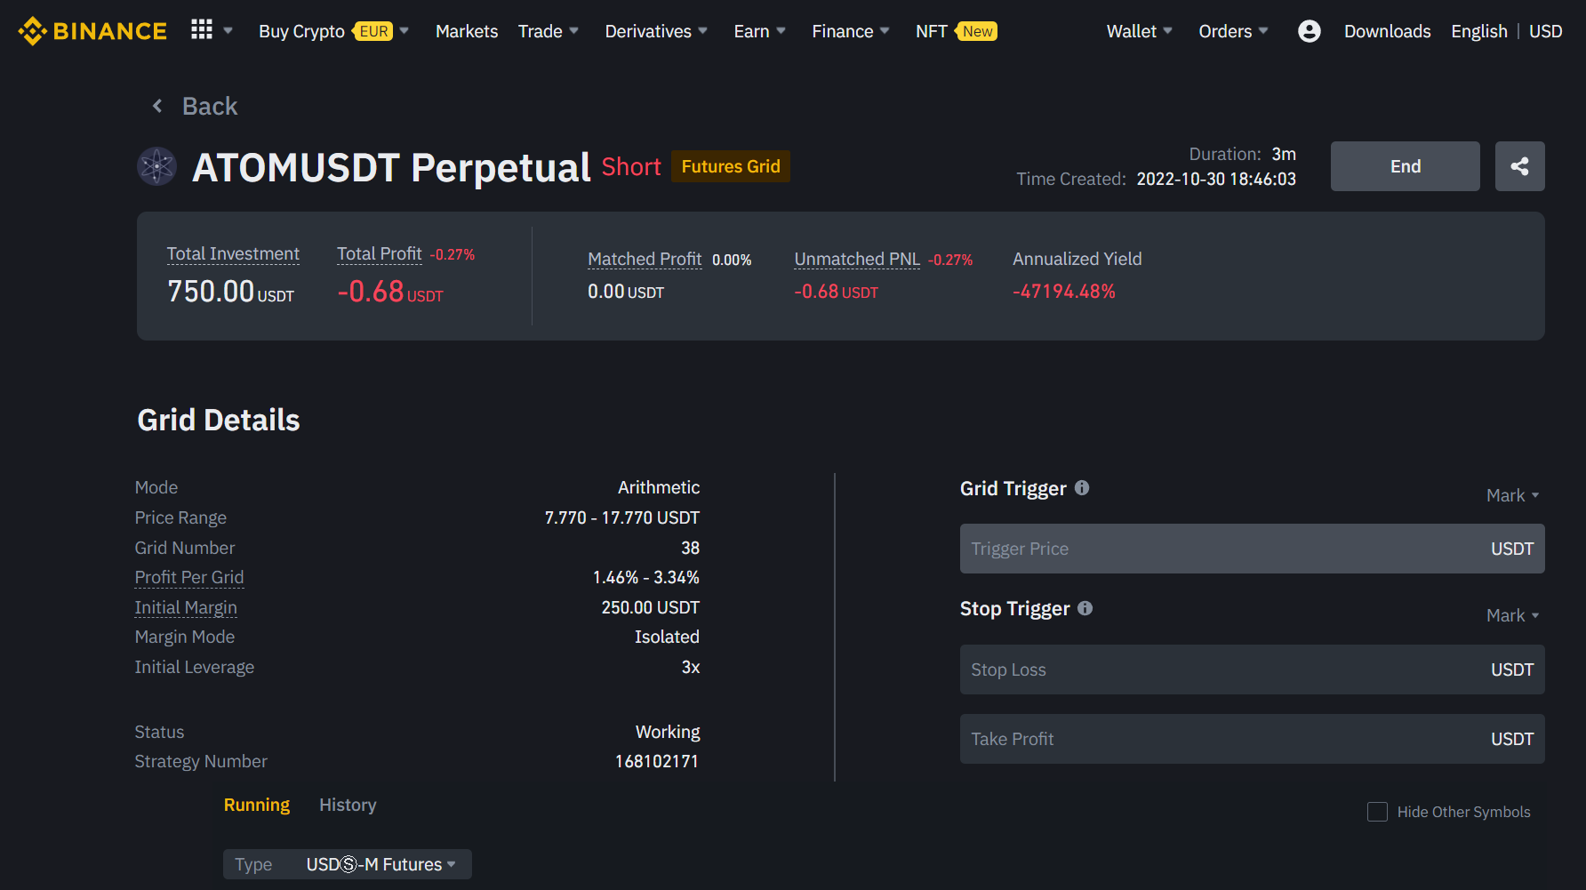Focus the Trigger Price input field
The width and height of the screenshot is (1586, 890).
pos(1253,549)
